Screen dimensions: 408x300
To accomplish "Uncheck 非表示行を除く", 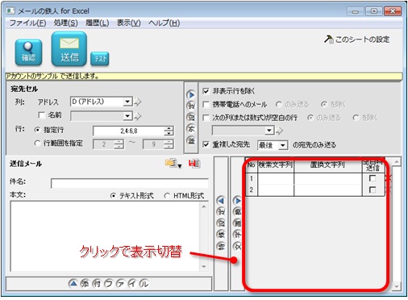I will 206,91.
